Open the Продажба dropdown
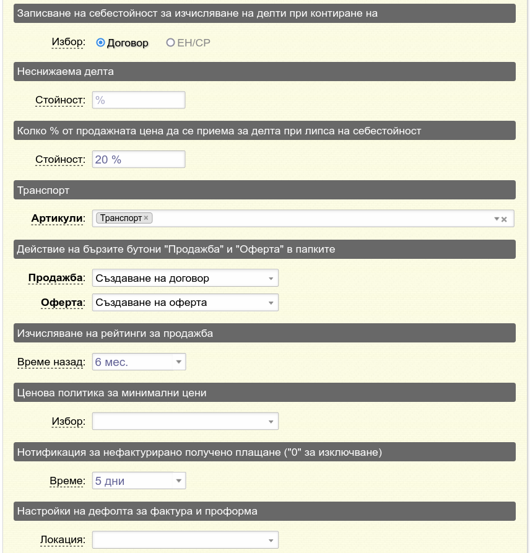Screen dimensions: 530x553 point(185,278)
